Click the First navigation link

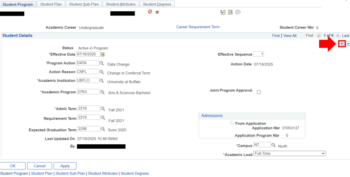[309, 36]
